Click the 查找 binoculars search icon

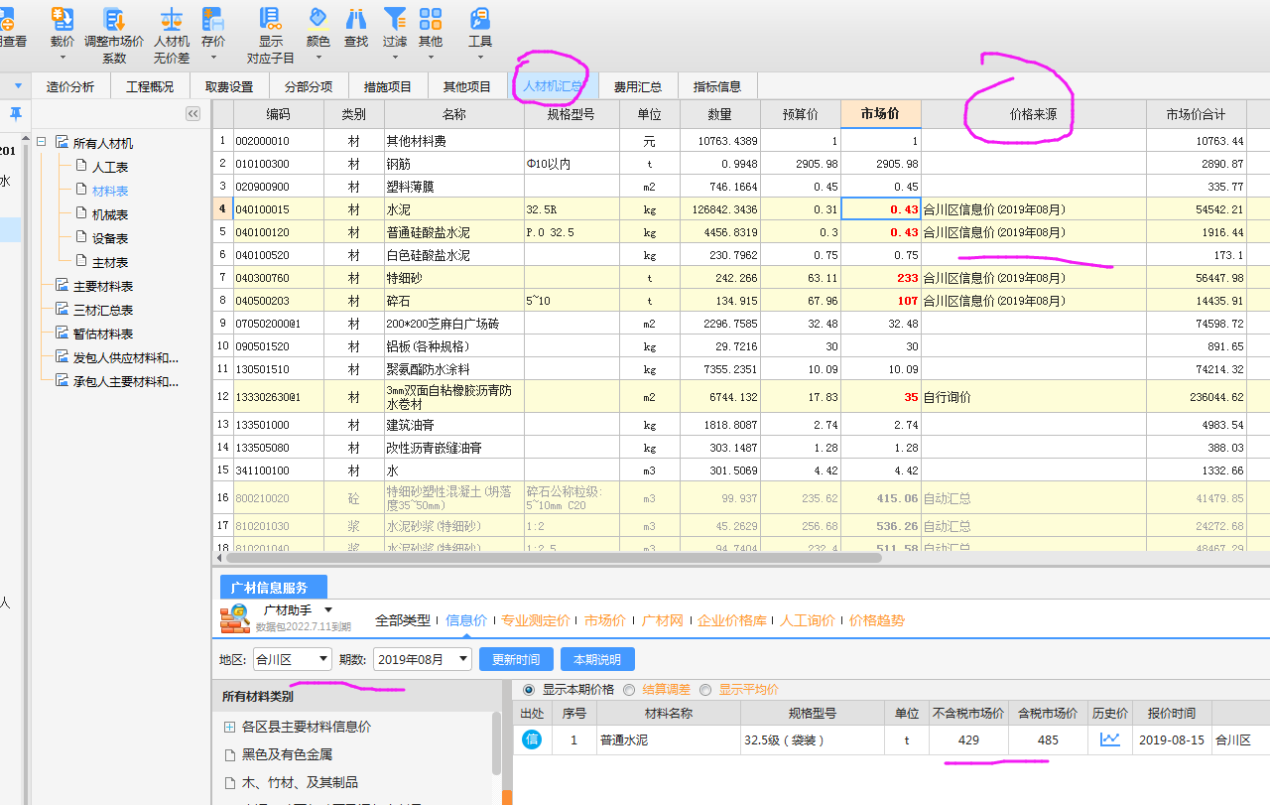(x=356, y=19)
